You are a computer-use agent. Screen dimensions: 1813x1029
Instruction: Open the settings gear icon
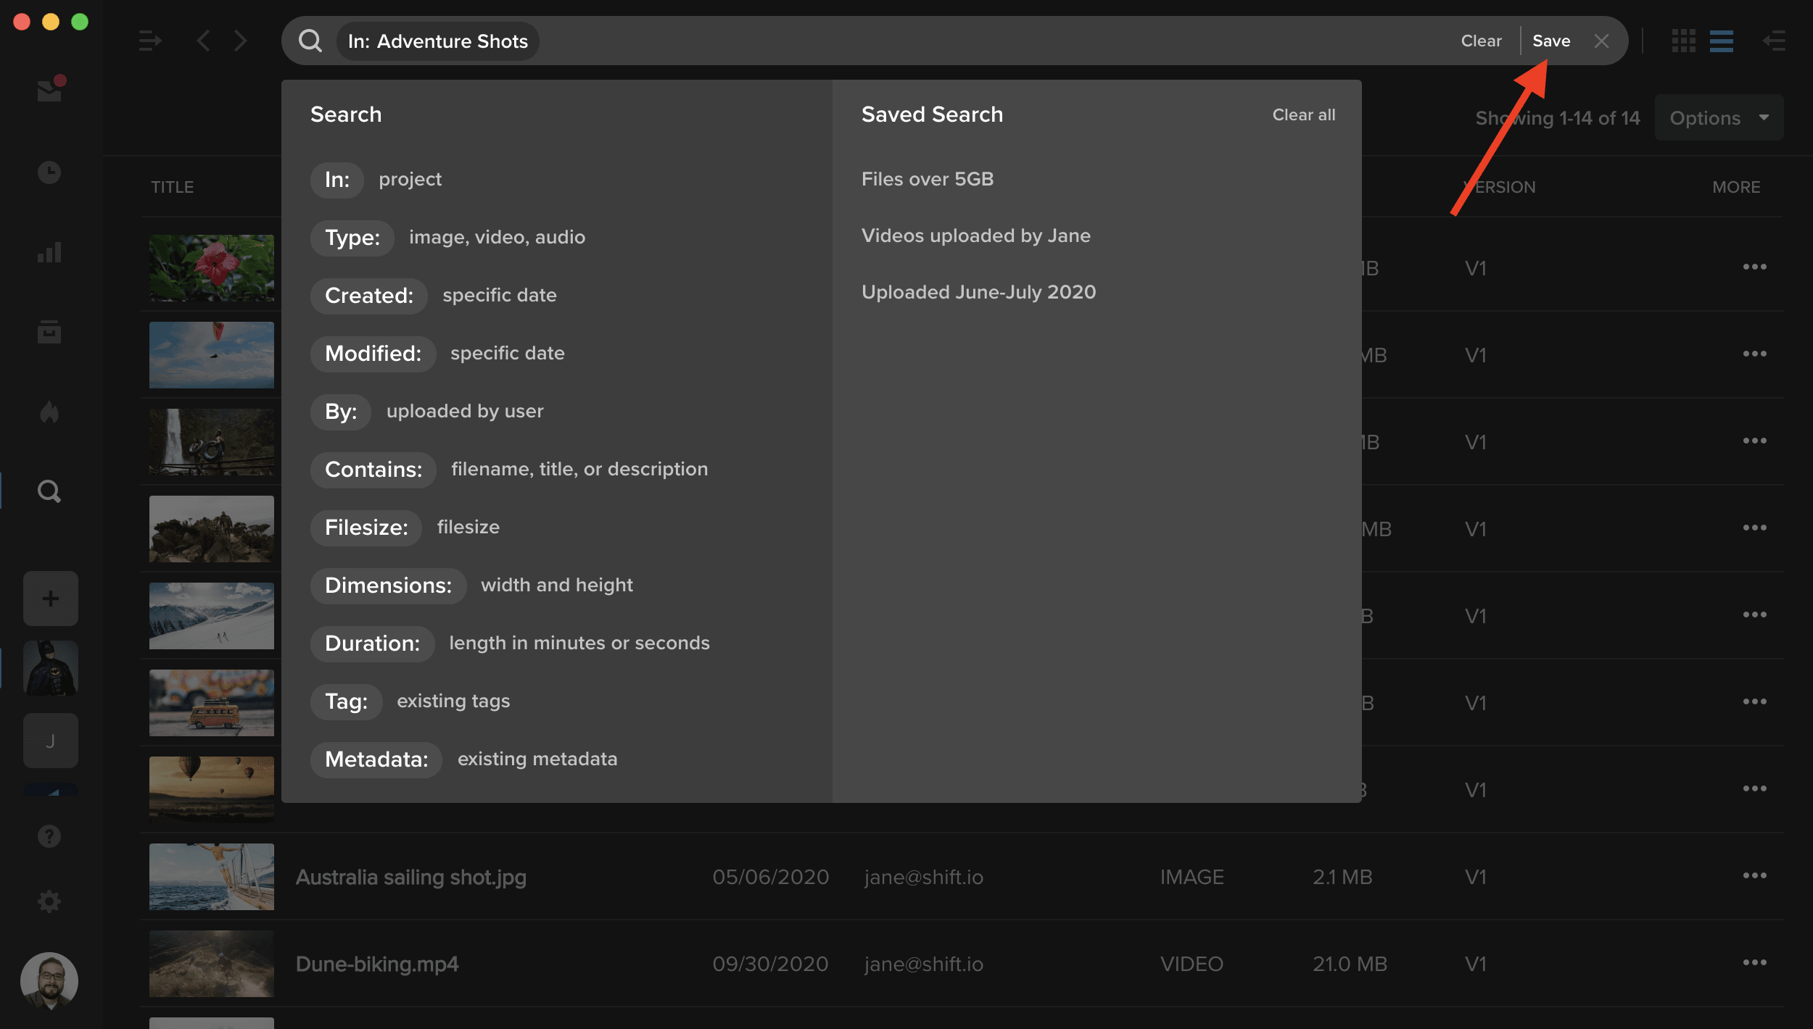pyautogui.click(x=49, y=901)
